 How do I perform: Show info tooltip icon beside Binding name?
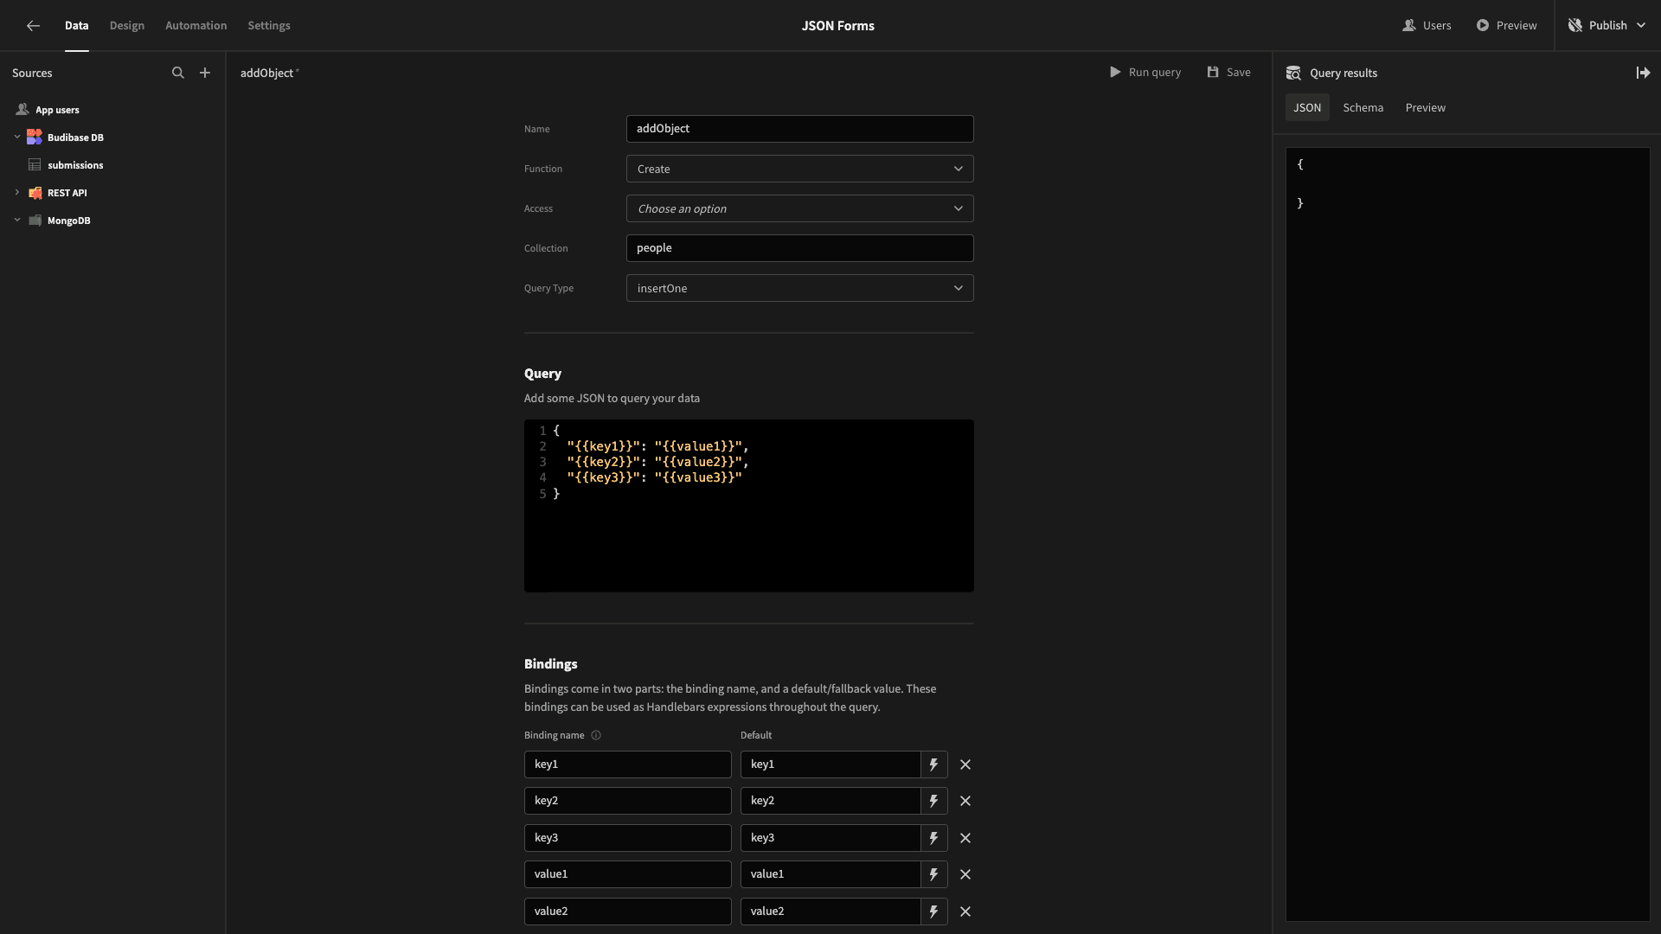(596, 735)
